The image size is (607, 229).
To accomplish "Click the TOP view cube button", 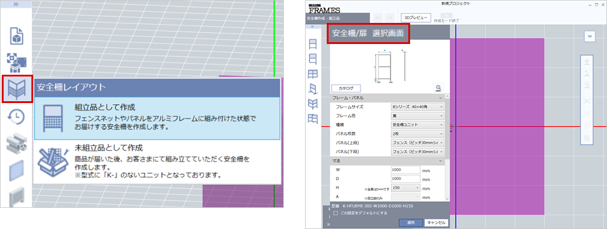I will pos(589,36).
